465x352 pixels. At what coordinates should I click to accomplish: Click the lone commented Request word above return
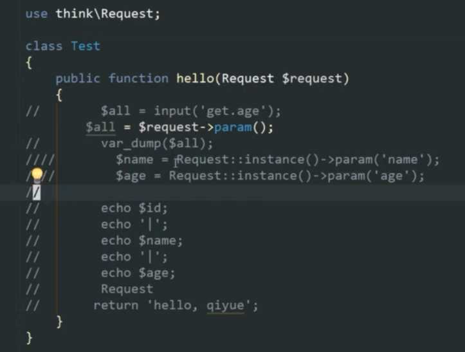click(127, 289)
